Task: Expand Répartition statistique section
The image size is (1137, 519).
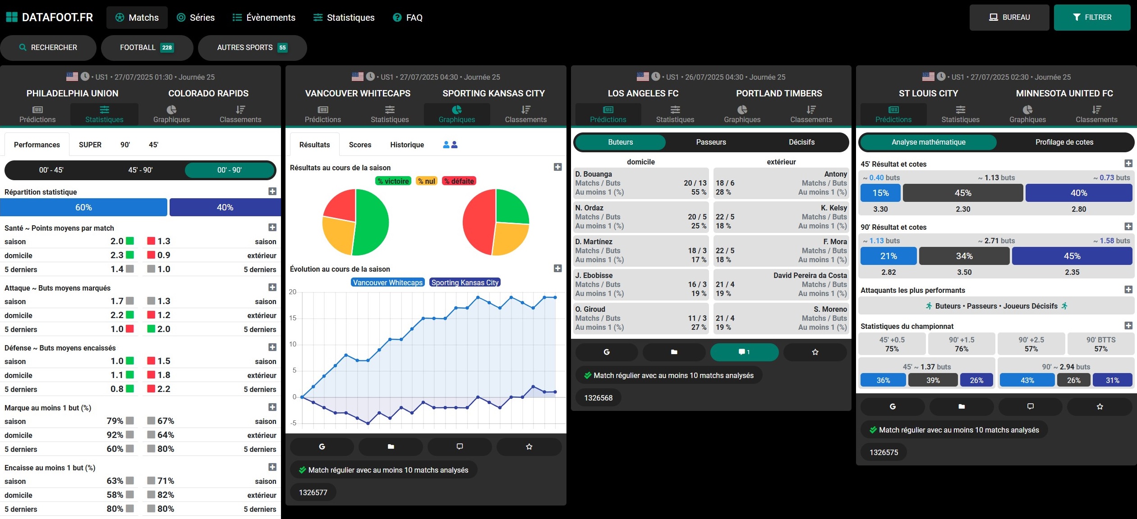Action: tap(272, 191)
